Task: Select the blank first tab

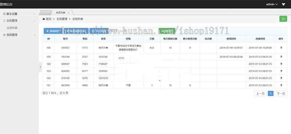Action: click(45, 13)
